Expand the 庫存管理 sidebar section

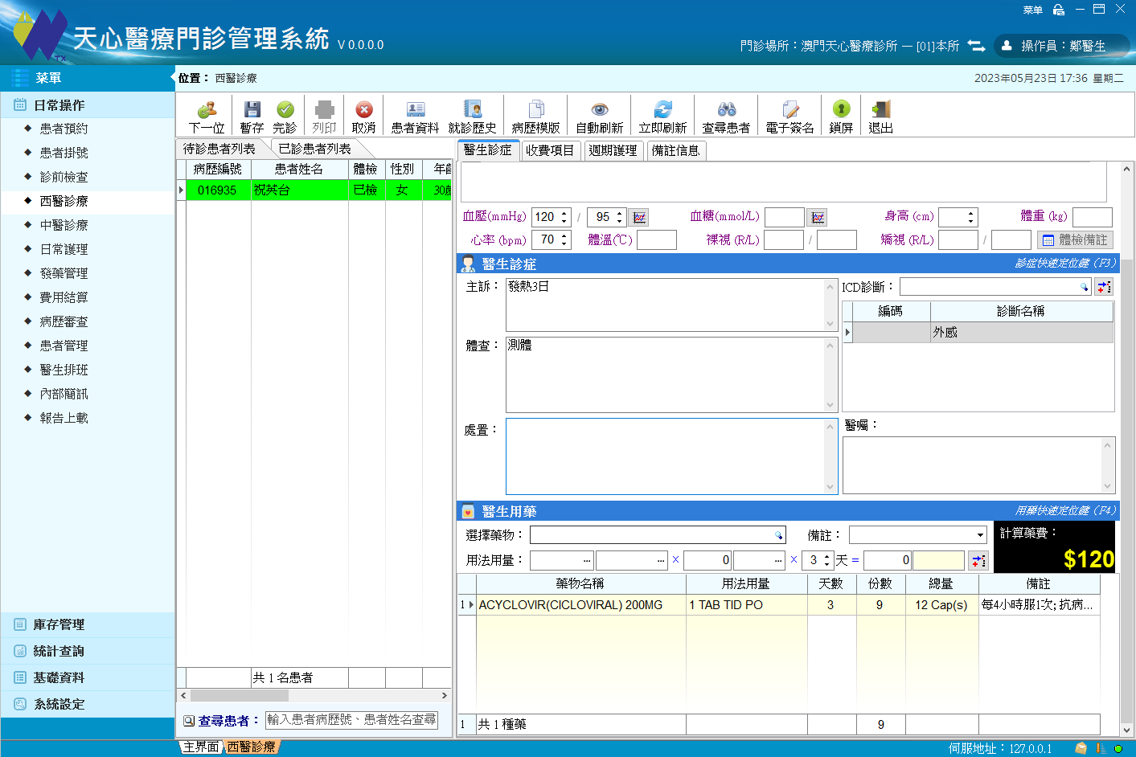(x=88, y=625)
